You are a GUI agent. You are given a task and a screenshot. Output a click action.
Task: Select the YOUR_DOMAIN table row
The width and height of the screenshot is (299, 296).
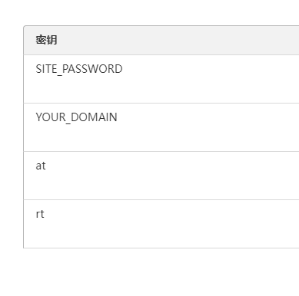click(x=161, y=127)
